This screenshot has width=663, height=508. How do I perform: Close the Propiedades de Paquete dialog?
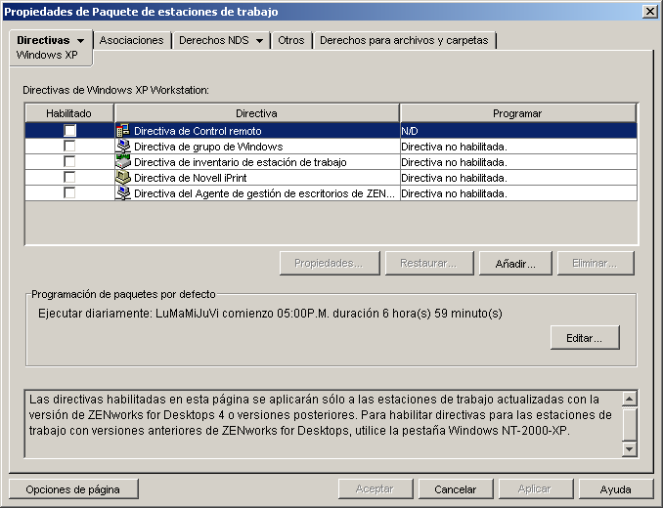(x=649, y=11)
